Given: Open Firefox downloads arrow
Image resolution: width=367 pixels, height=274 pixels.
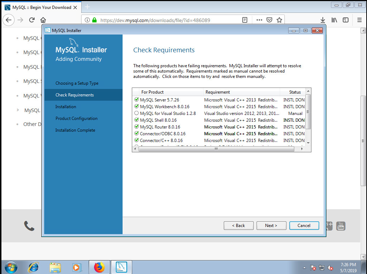Looking at the screenshot, I should click(x=322, y=20).
